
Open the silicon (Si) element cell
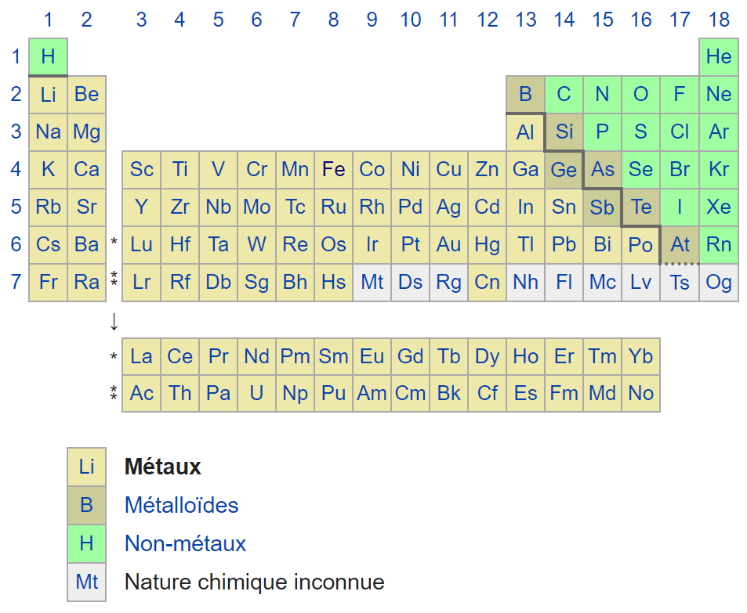(x=564, y=132)
